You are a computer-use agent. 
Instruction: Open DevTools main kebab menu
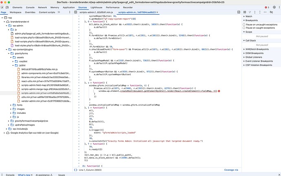[x=279, y=7]
